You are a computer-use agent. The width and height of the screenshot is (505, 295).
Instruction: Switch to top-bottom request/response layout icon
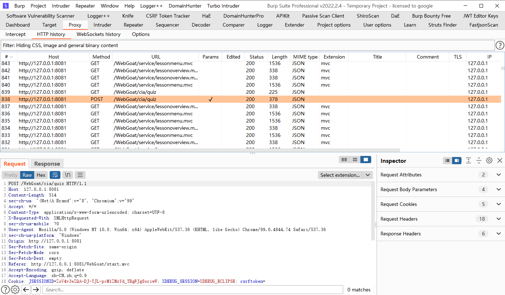(355, 160)
